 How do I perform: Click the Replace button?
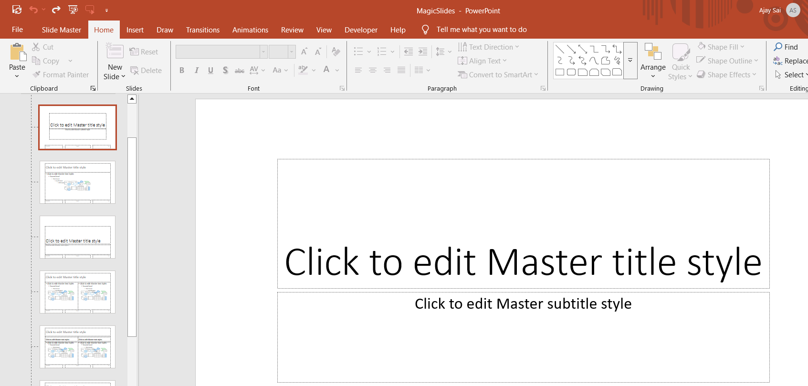pos(790,61)
